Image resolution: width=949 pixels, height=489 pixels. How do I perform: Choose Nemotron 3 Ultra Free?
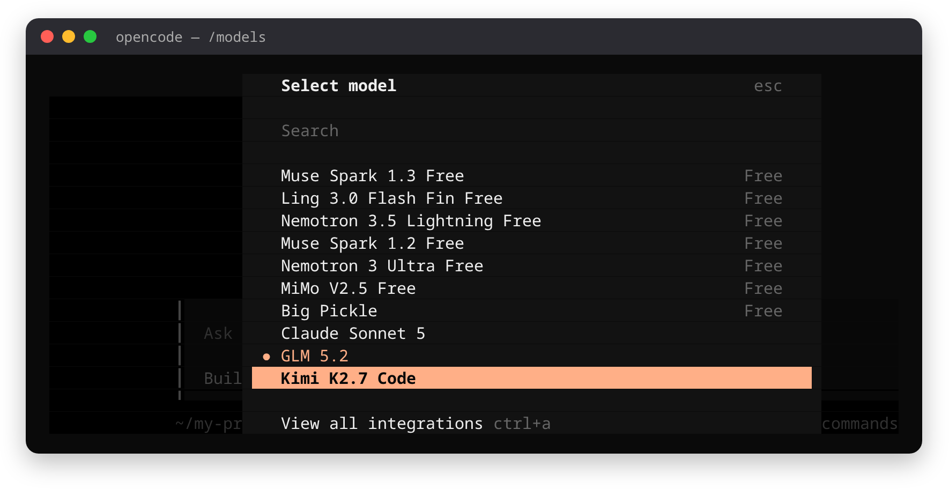pyautogui.click(x=531, y=265)
